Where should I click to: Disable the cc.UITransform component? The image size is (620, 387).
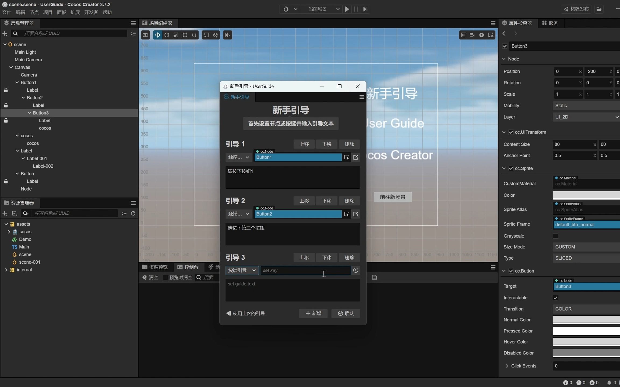point(511,132)
